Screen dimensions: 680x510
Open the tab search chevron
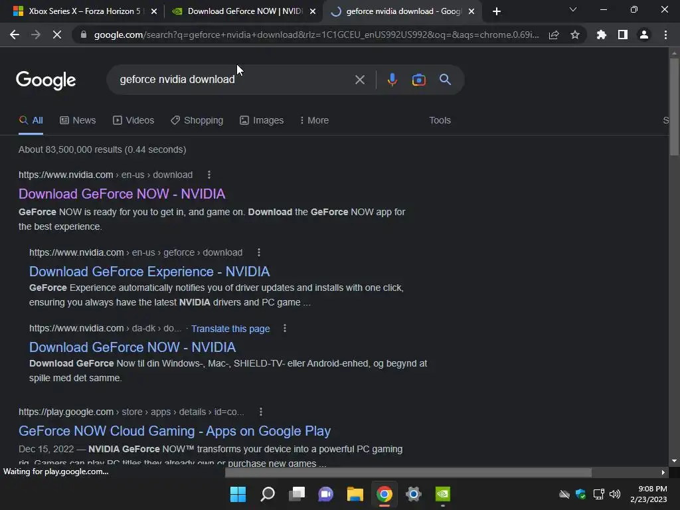(x=573, y=9)
